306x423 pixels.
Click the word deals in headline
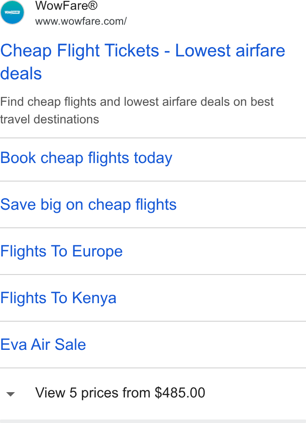pyautogui.click(x=21, y=74)
